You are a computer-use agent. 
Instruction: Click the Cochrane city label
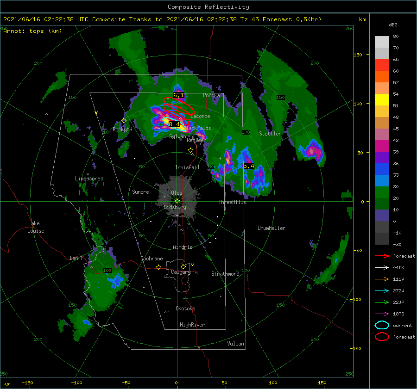pos(152,259)
